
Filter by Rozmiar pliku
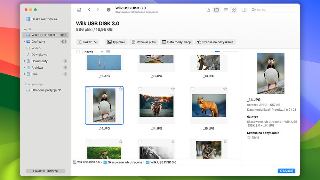point(144,42)
